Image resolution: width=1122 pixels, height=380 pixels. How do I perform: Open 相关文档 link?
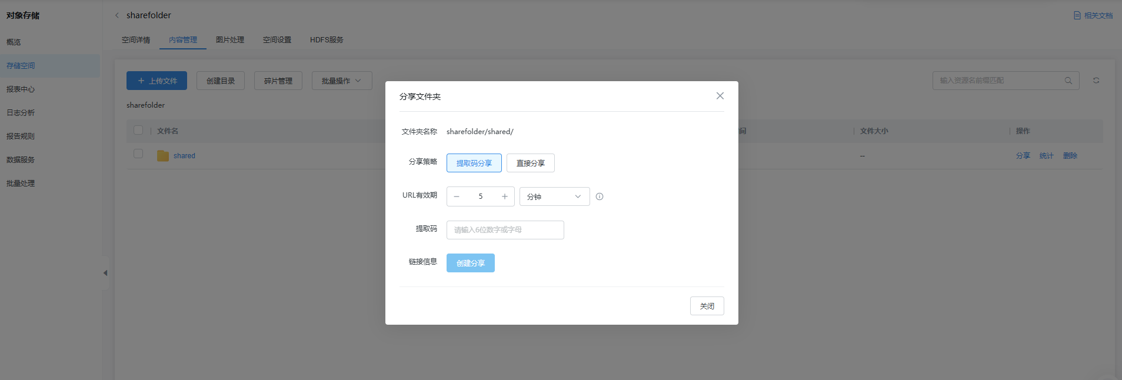pyautogui.click(x=1093, y=15)
